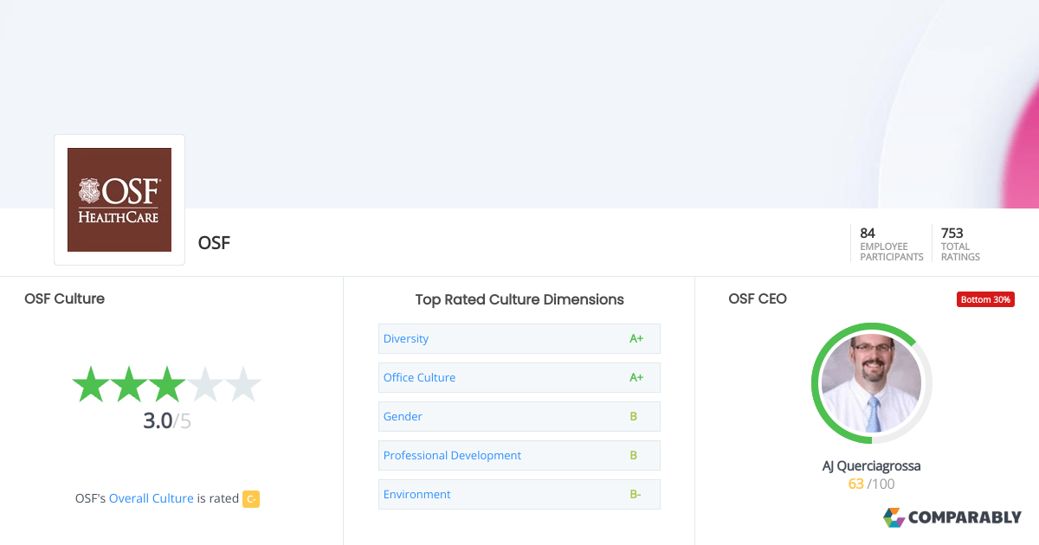Open the Diversity culture dimension

pos(519,338)
